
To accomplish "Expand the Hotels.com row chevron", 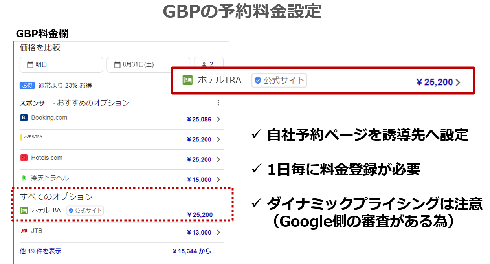I will [x=218, y=159].
